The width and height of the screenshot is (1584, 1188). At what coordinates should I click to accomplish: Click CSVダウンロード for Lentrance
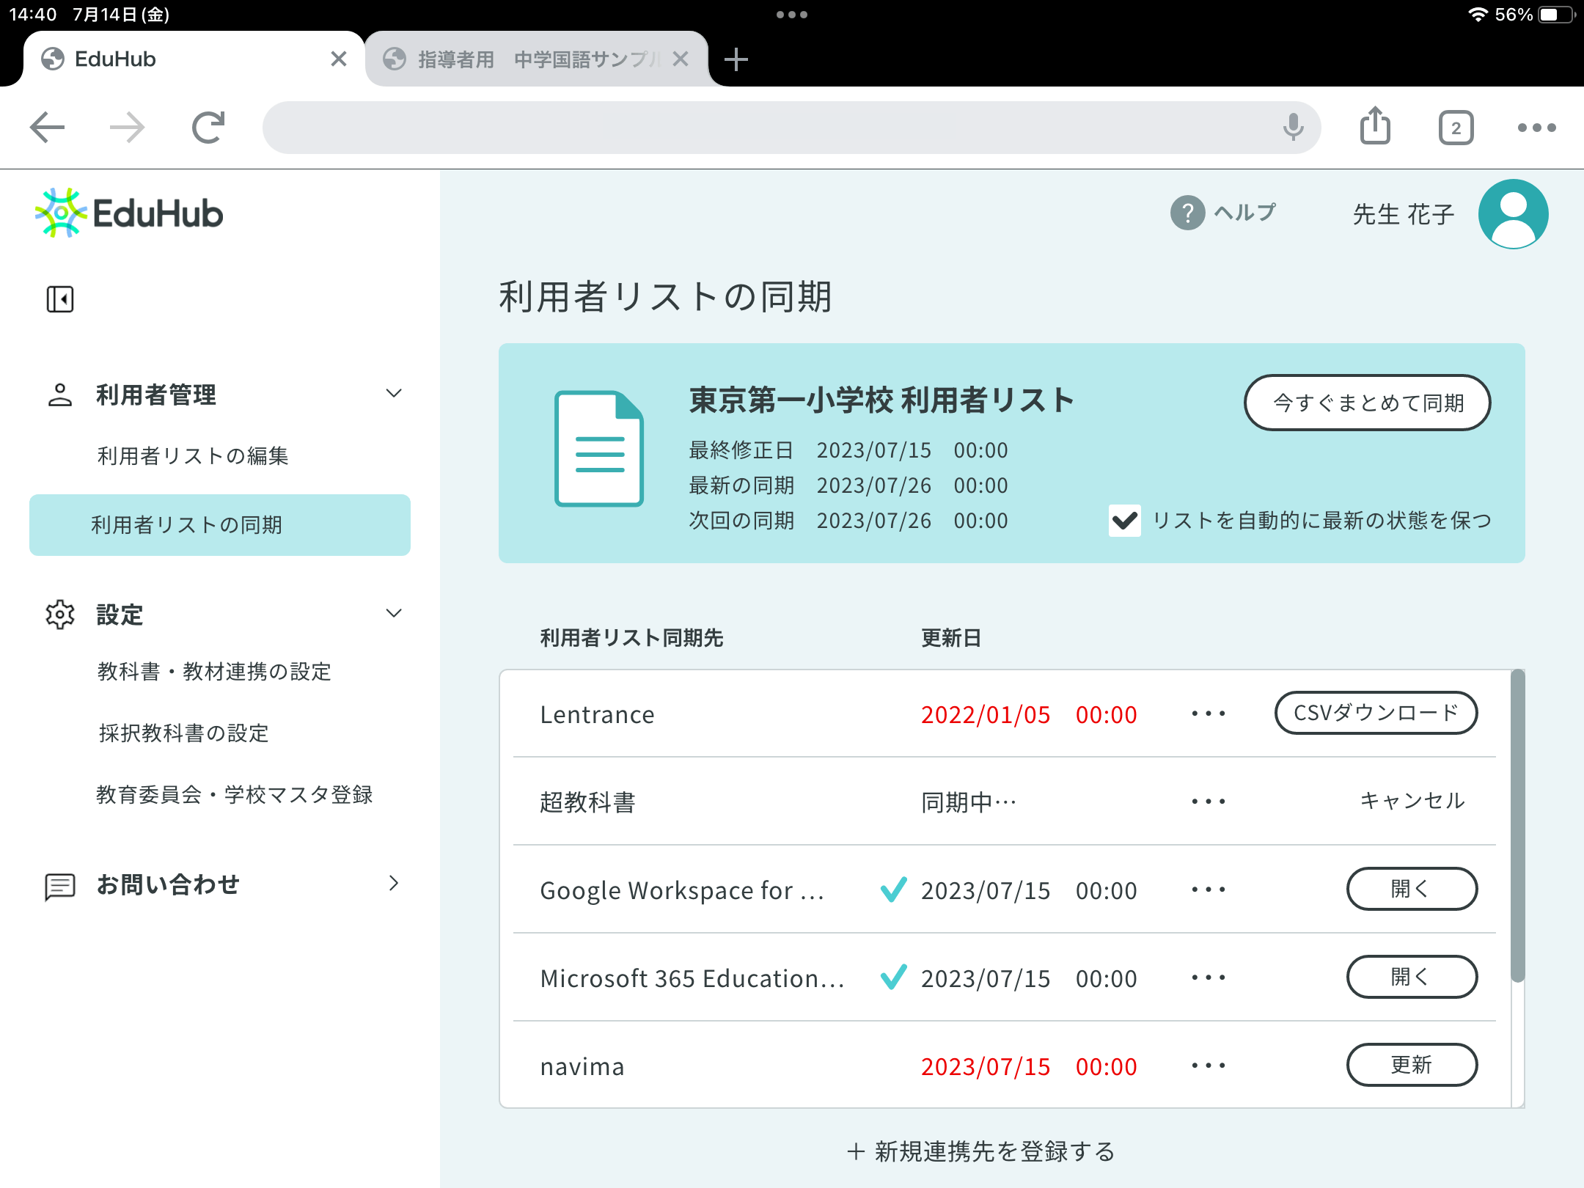pyautogui.click(x=1376, y=713)
